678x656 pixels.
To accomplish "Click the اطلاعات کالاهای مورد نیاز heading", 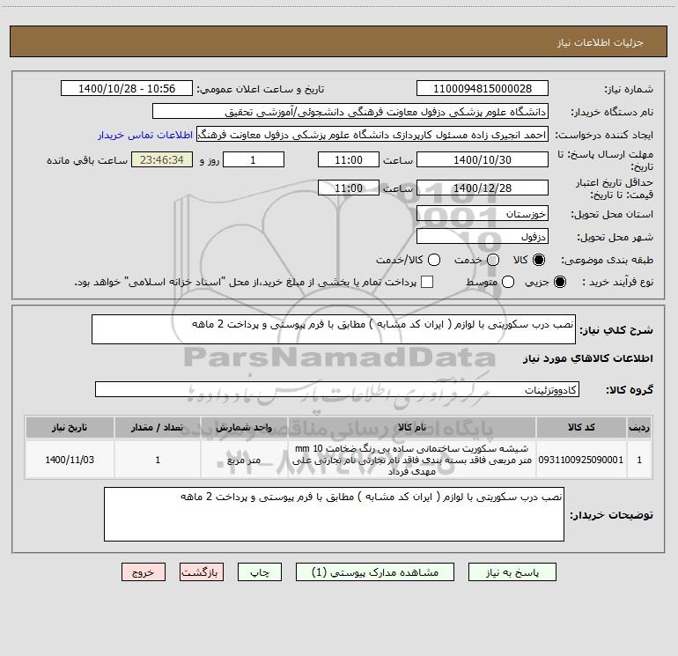I will pos(587,358).
